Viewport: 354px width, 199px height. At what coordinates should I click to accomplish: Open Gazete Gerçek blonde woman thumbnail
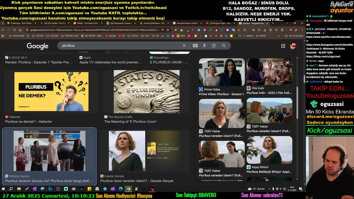(145, 151)
